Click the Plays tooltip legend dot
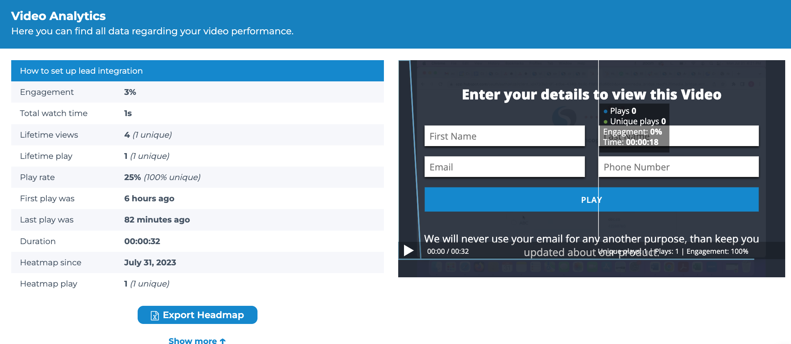The height and width of the screenshot is (344, 791). tap(605, 111)
